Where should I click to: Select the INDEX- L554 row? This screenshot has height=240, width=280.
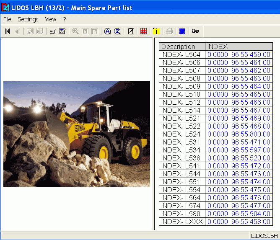click(x=216, y=190)
